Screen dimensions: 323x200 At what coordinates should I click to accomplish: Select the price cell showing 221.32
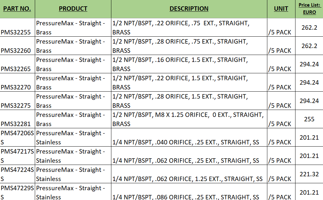(309, 174)
